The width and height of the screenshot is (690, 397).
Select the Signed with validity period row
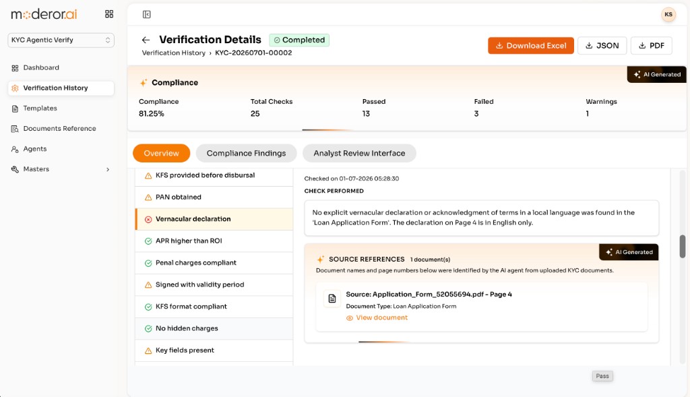tap(214, 284)
